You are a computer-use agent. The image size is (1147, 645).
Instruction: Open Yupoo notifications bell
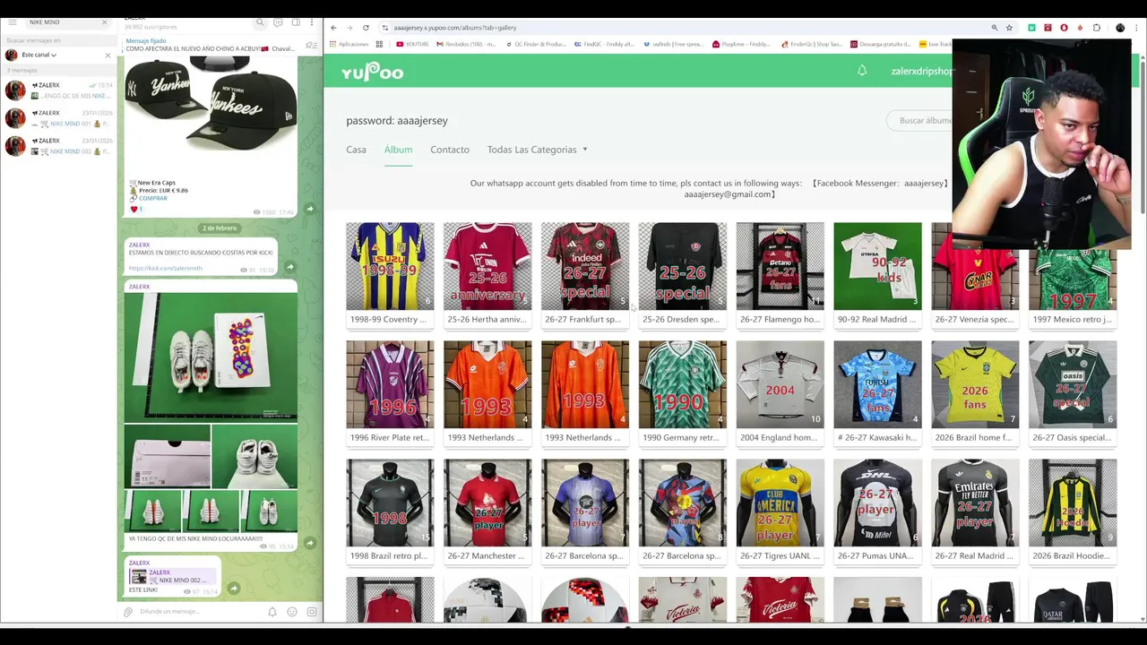pos(862,71)
